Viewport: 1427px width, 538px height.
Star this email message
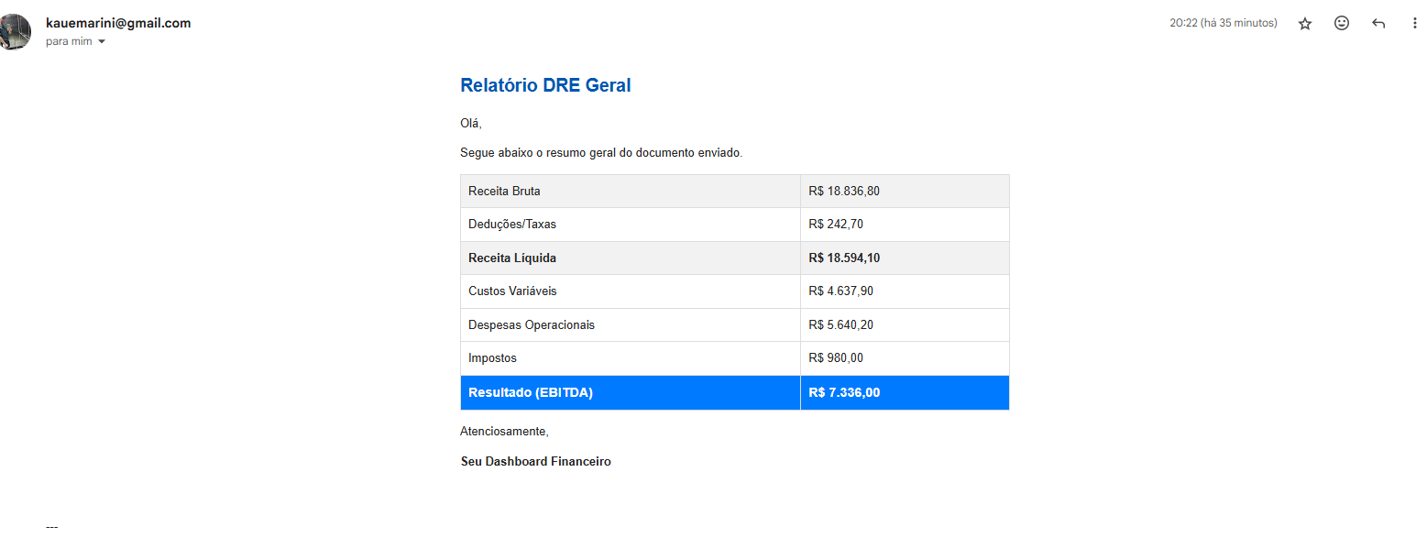[1305, 24]
